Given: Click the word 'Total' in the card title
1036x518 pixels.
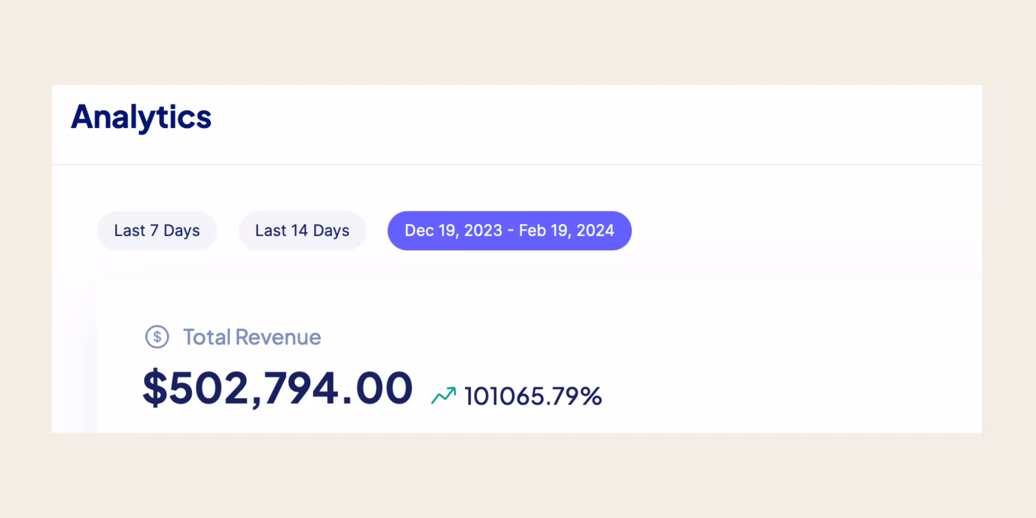Looking at the screenshot, I should coord(207,337).
